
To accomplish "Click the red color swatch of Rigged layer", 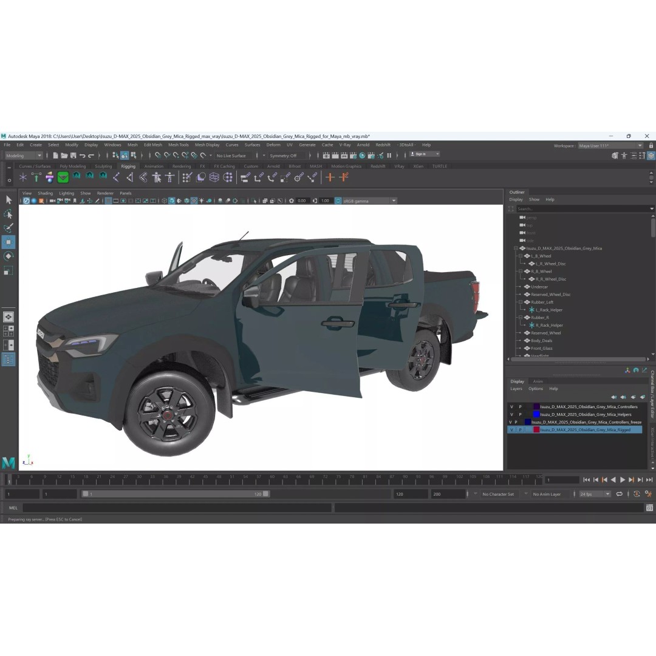I will click(536, 429).
